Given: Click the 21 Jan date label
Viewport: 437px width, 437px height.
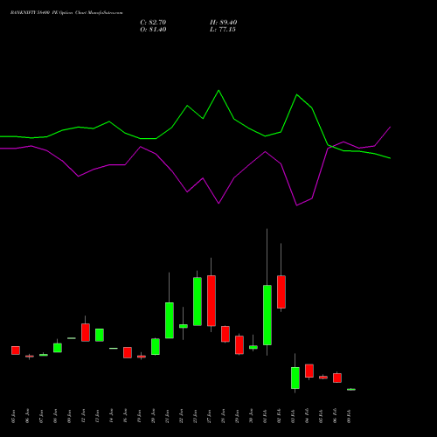Looking at the screenshot, I should 167,416.
